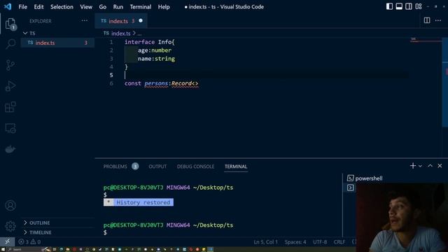Image resolution: width=448 pixels, height=252 pixels.
Task: Open the Go menu
Action: tap(103, 7)
